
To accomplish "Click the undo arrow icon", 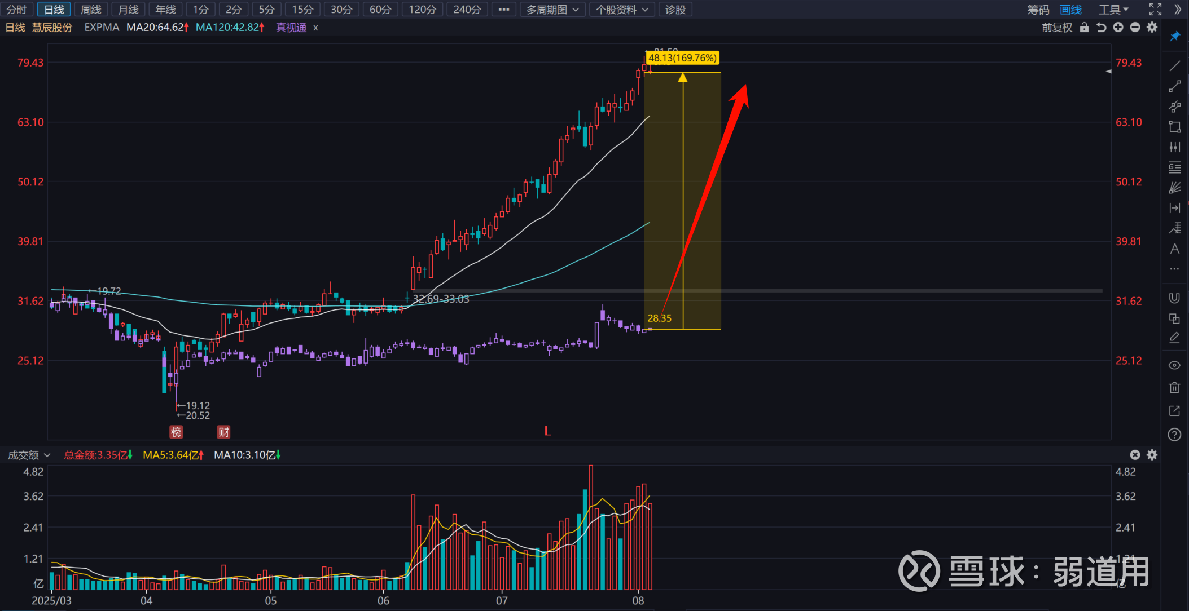I will click(1101, 27).
